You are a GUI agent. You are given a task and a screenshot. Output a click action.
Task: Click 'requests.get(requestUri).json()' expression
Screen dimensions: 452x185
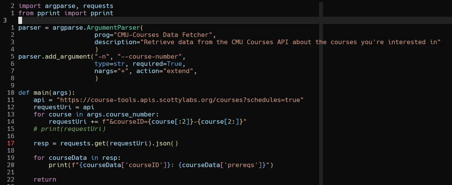tap(119, 143)
